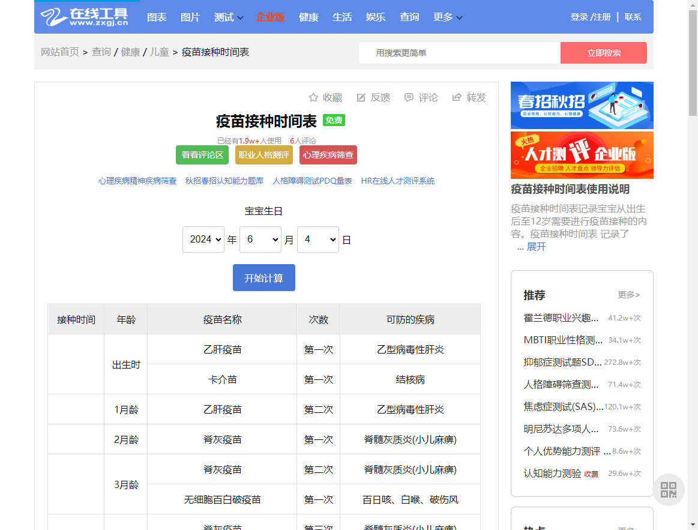This screenshot has width=698, height=530.
Task: Click the scrollbar down arrow
Action: (x=693, y=525)
